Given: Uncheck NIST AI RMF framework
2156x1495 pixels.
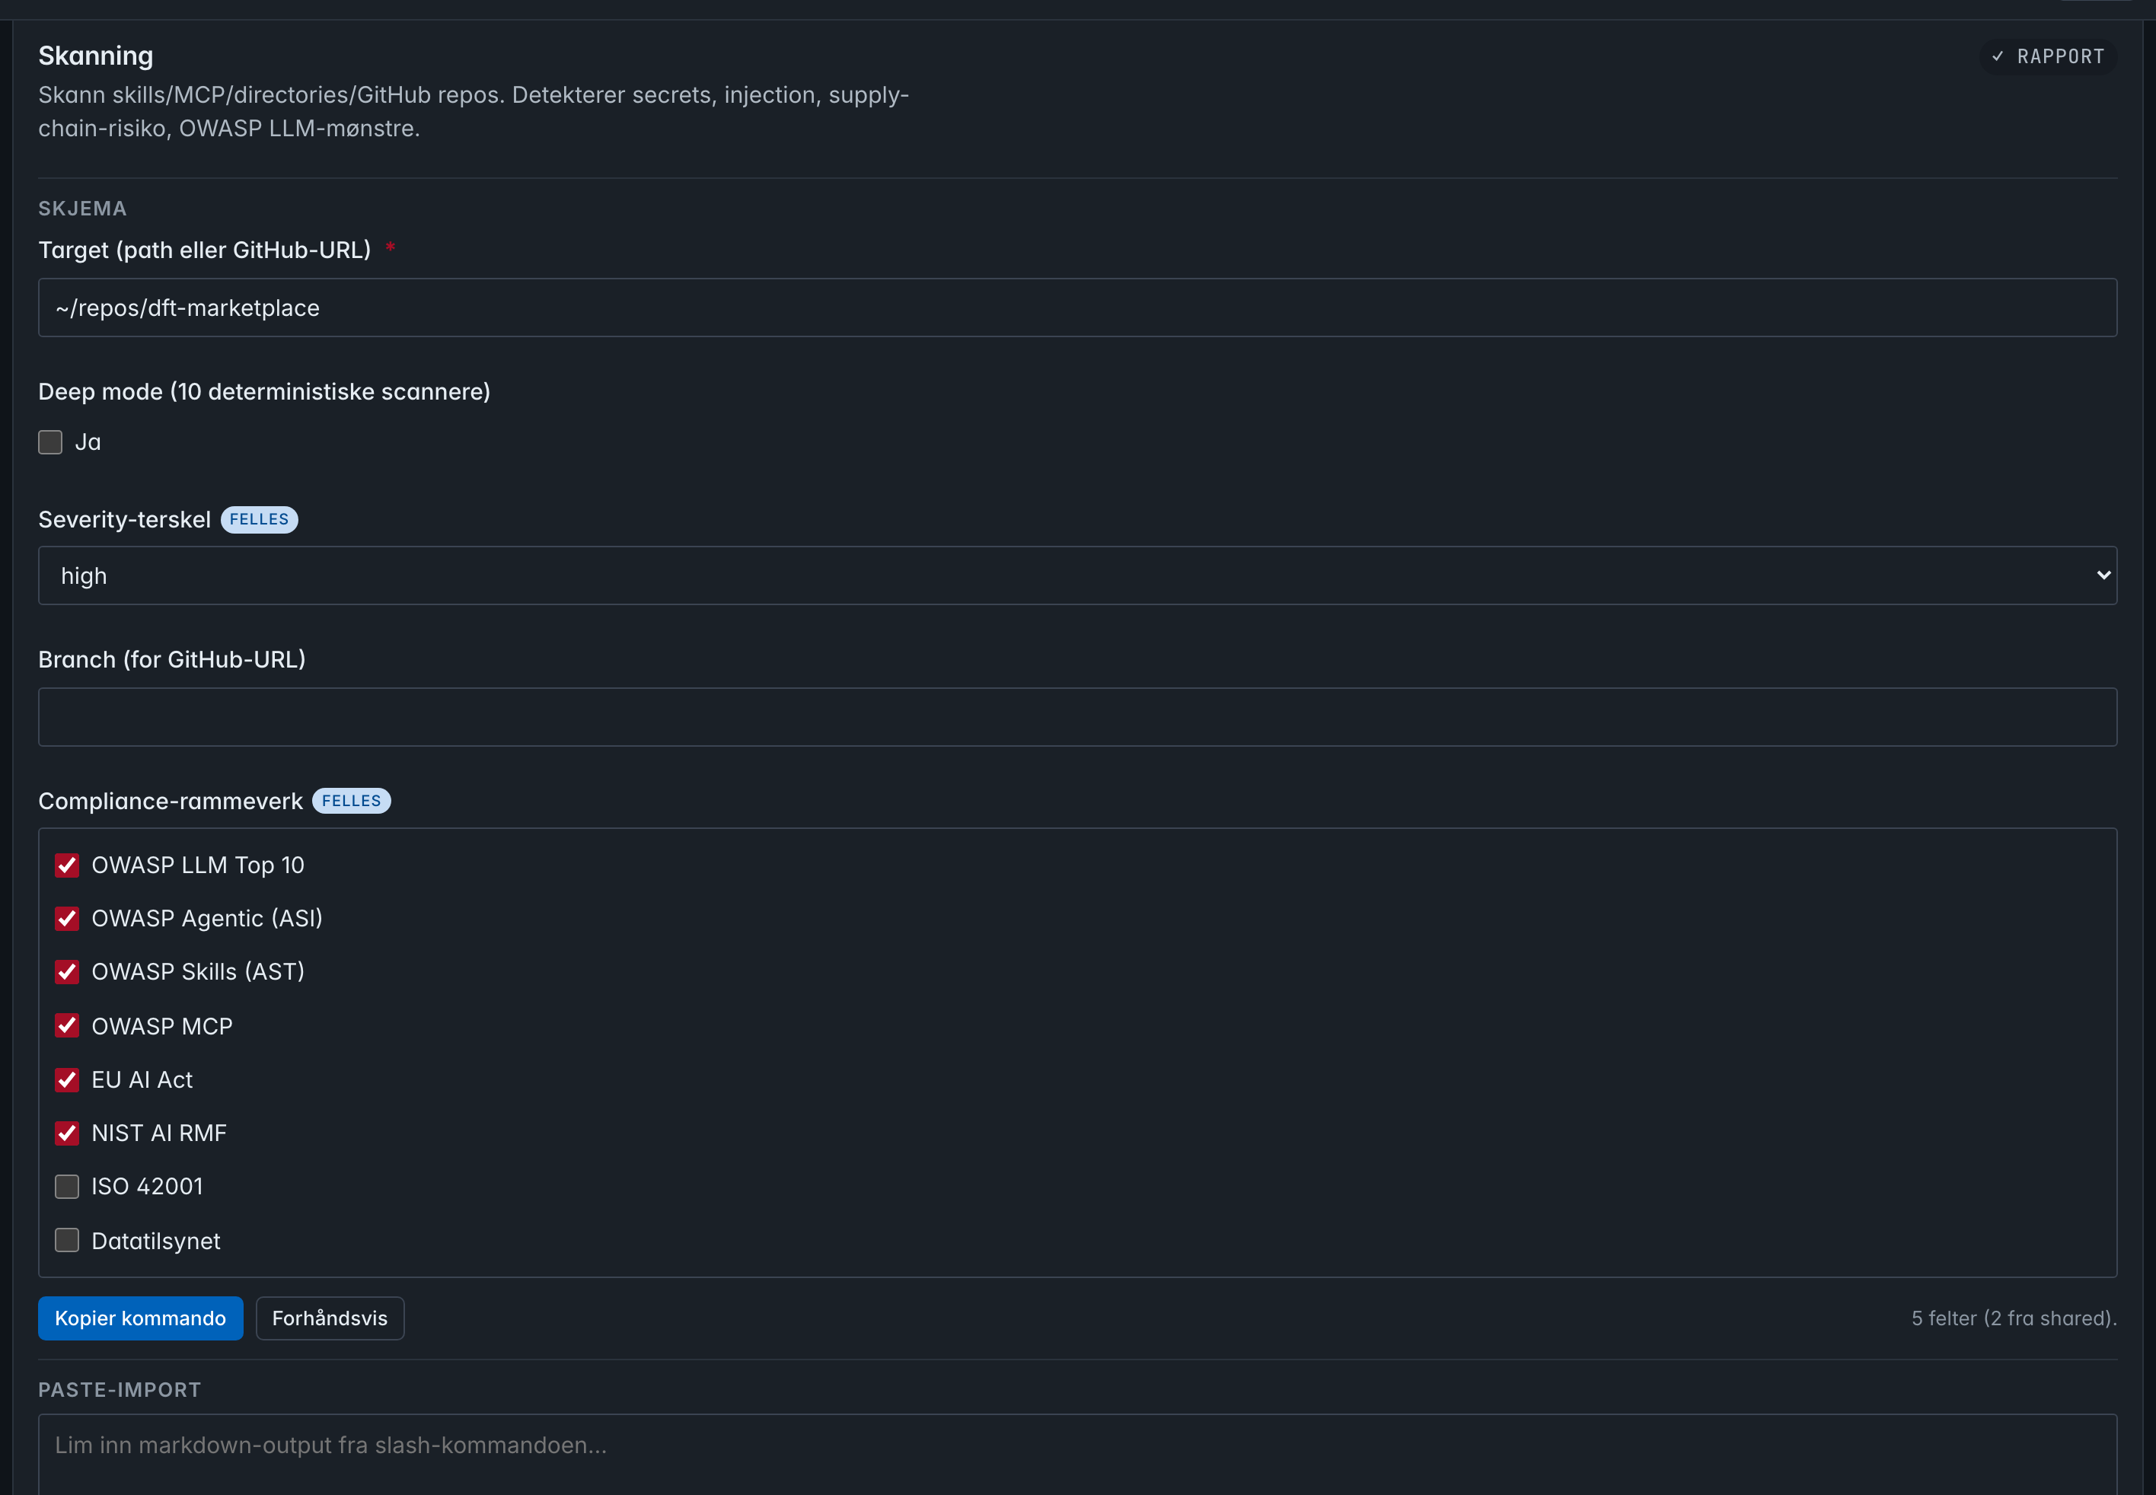Looking at the screenshot, I should tap(66, 1133).
